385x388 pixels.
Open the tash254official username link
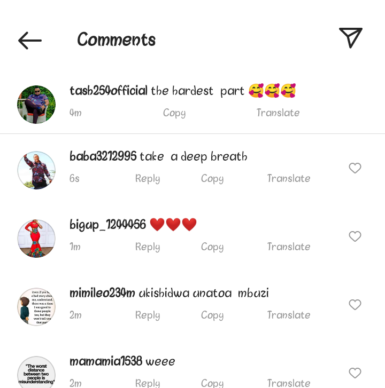coord(109,91)
